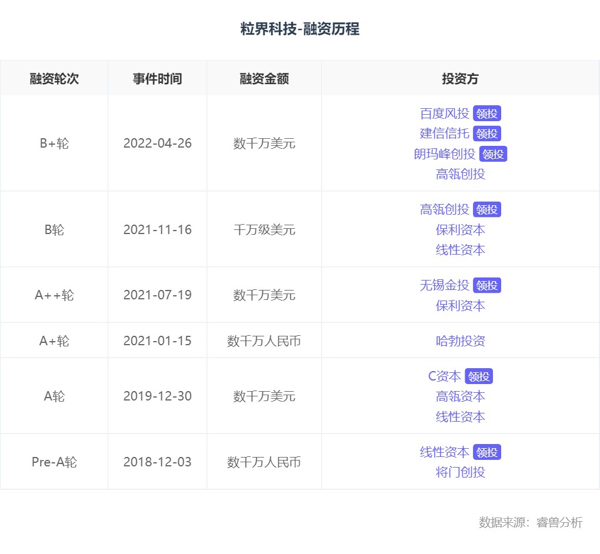This screenshot has width=600, height=554.
Task: Click 保利资本 in the A++轮 row
Action: click(x=461, y=306)
